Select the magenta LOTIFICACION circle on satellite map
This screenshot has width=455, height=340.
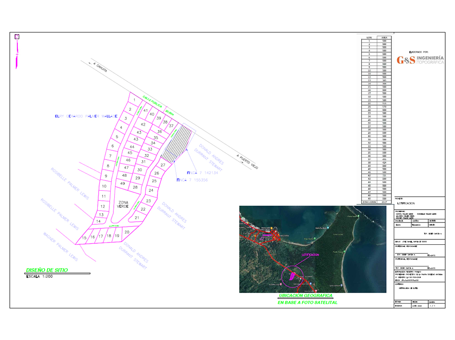[x=292, y=276]
